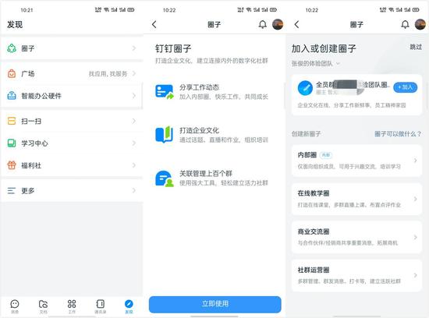The width and height of the screenshot is (429, 318).
Task: Tap the 扫一扫 scan icon
Action: coord(12,121)
